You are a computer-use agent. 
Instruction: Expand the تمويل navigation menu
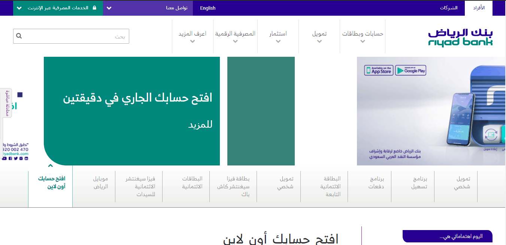coord(319,37)
